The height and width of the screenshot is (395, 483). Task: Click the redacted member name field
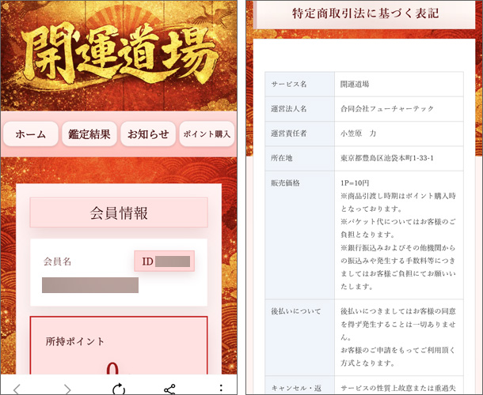tap(90, 285)
